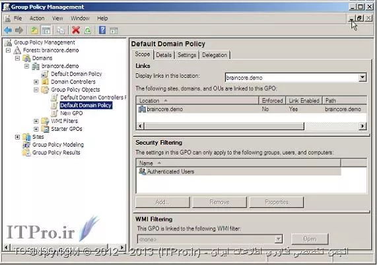This screenshot has height=265, width=377.
Task: Expand the Domain Controllers node
Action: [x=36, y=82]
